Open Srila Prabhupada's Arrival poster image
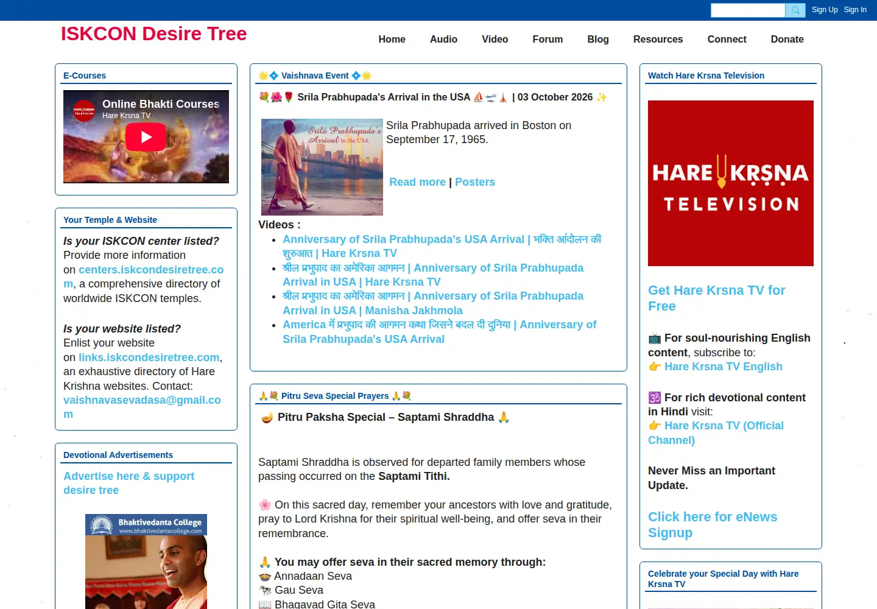 pyautogui.click(x=322, y=167)
